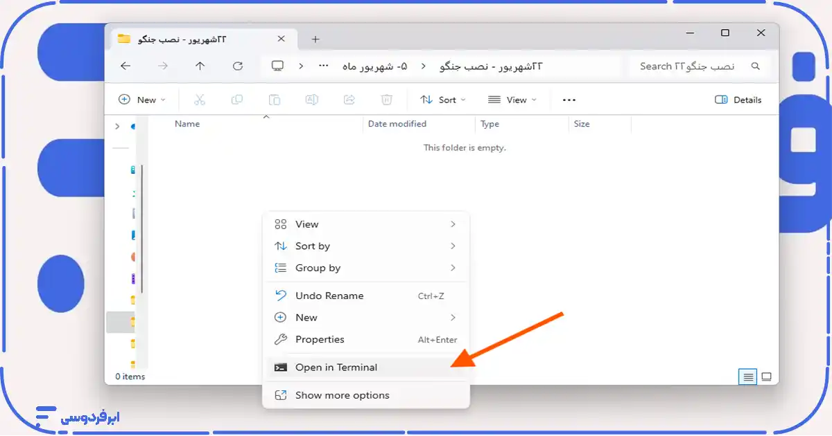832x436 pixels.
Task: Click the Refresh button in navigation bar
Action: pos(238,66)
